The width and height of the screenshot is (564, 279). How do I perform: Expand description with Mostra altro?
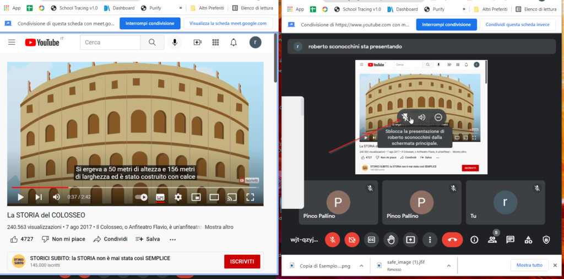click(x=219, y=227)
